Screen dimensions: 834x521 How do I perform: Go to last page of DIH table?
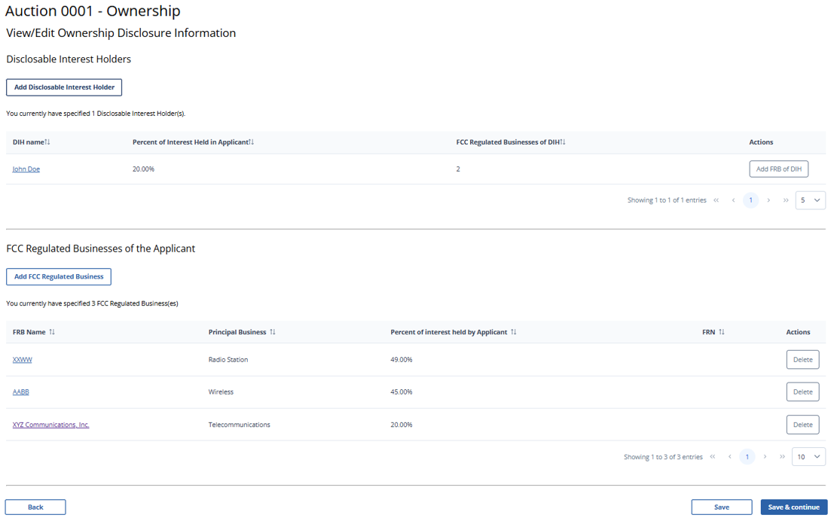786,200
